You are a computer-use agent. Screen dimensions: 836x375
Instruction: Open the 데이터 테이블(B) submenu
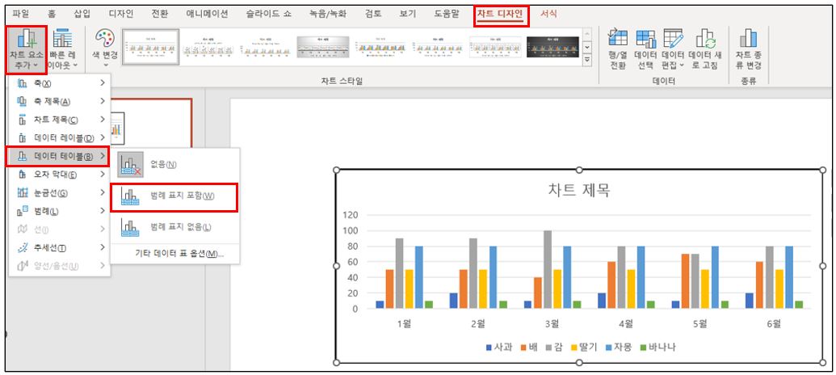coord(57,156)
